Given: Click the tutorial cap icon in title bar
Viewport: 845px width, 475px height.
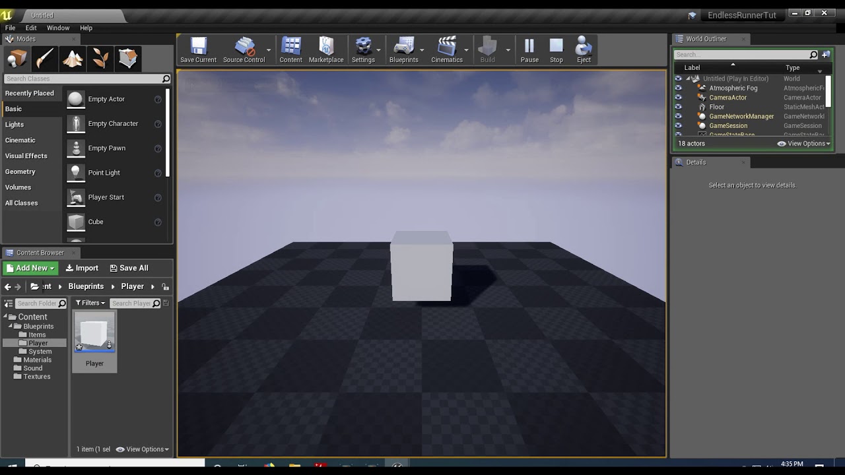Looking at the screenshot, I should pyautogui.click(x=692, y=15).
